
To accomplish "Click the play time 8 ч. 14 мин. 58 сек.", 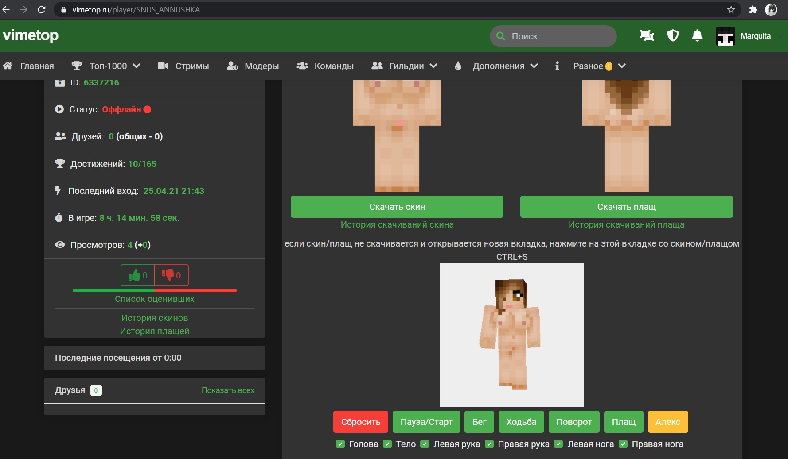I will [139, 218].
